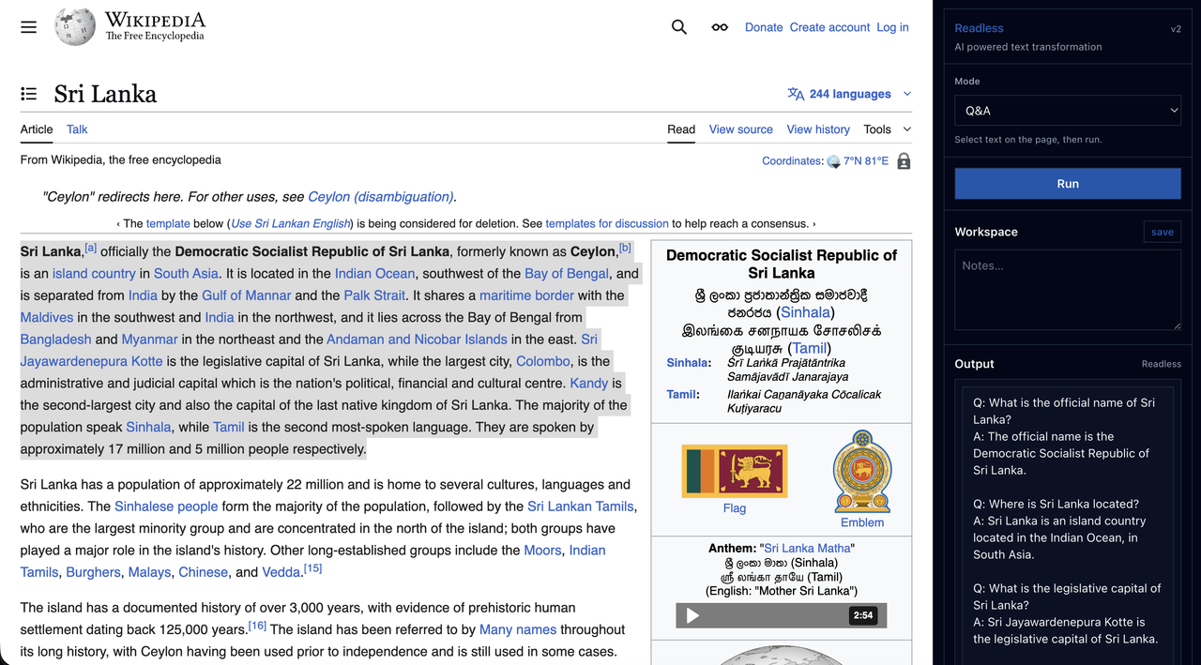Follow the South Asia link
This screenshot has height=665, width=1201.
coord(186,274)
